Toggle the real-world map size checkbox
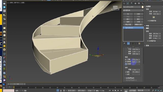163x92 pixels. tap(125, 80)
